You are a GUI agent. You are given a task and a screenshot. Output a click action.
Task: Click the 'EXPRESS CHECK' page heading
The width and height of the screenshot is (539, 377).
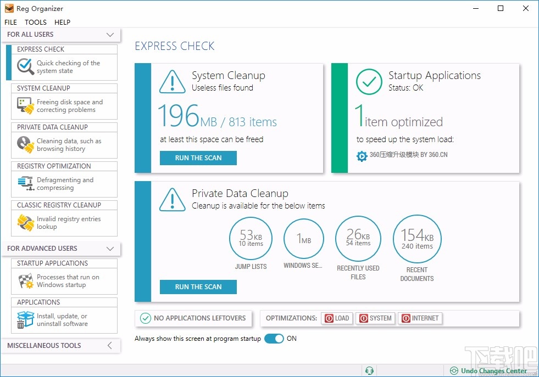coord(175,46)
